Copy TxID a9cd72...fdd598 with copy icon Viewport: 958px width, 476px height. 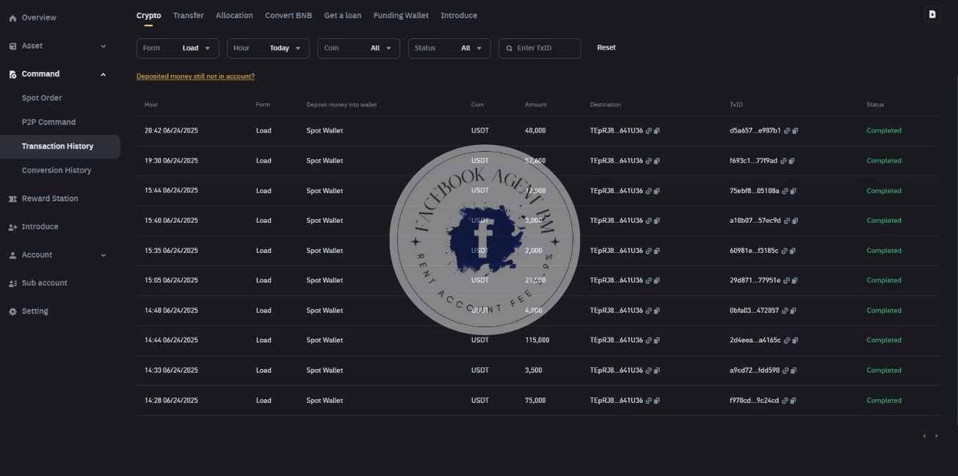tap(794, 370)
